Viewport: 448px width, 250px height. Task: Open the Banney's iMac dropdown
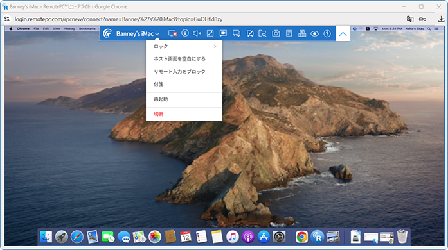[138, 33]
